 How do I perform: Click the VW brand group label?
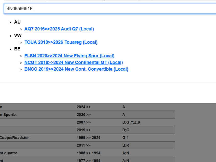(x=18, y=36)
